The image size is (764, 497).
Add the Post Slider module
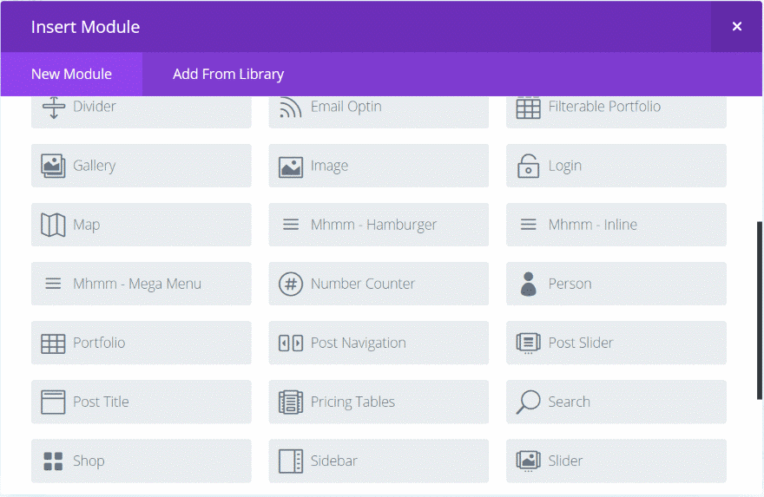pyautogui.click(x=616, y=343)
